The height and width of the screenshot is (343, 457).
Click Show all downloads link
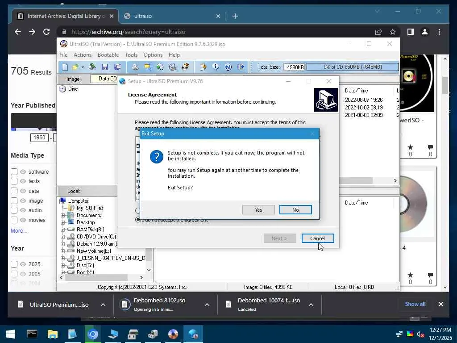(x=415, y=304)
